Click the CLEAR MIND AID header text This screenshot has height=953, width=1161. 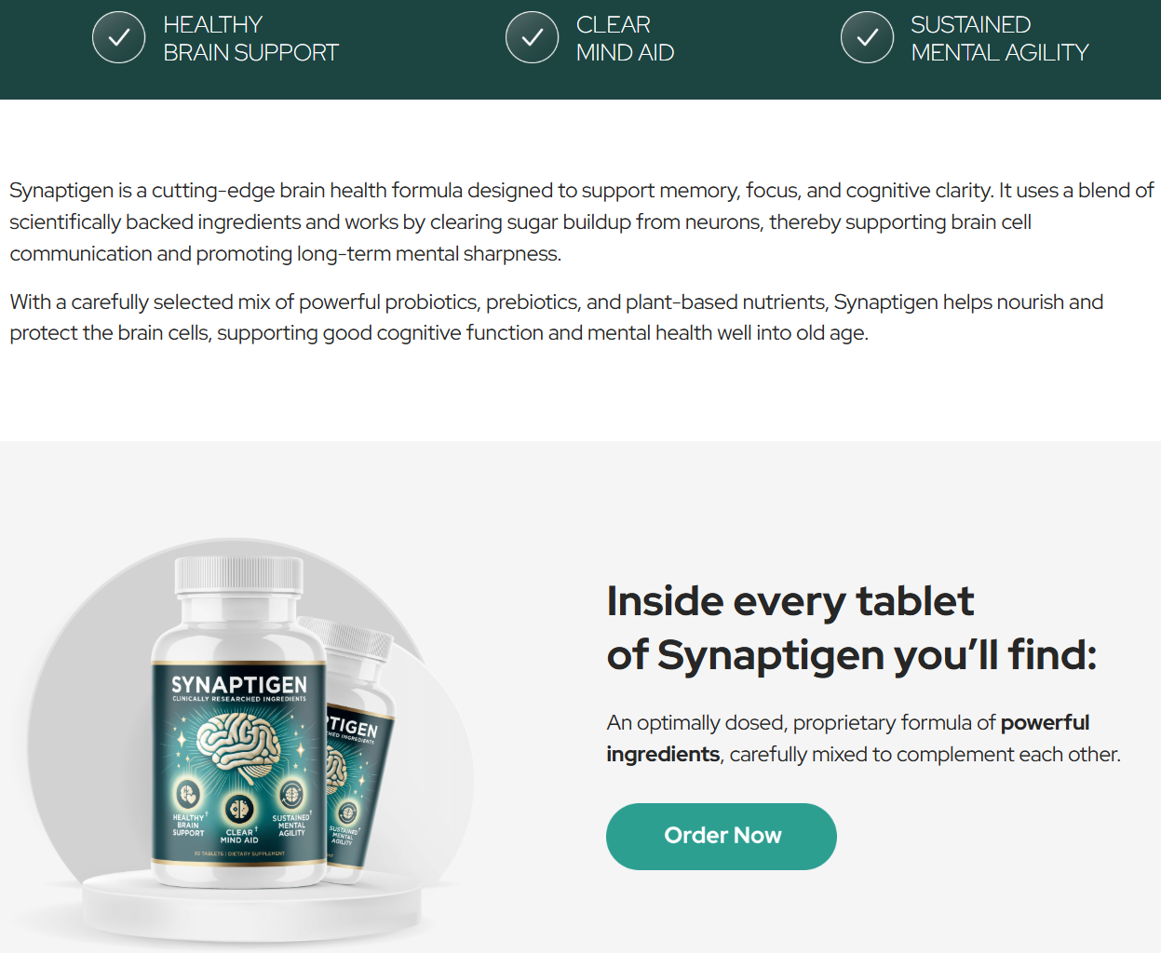625,38
